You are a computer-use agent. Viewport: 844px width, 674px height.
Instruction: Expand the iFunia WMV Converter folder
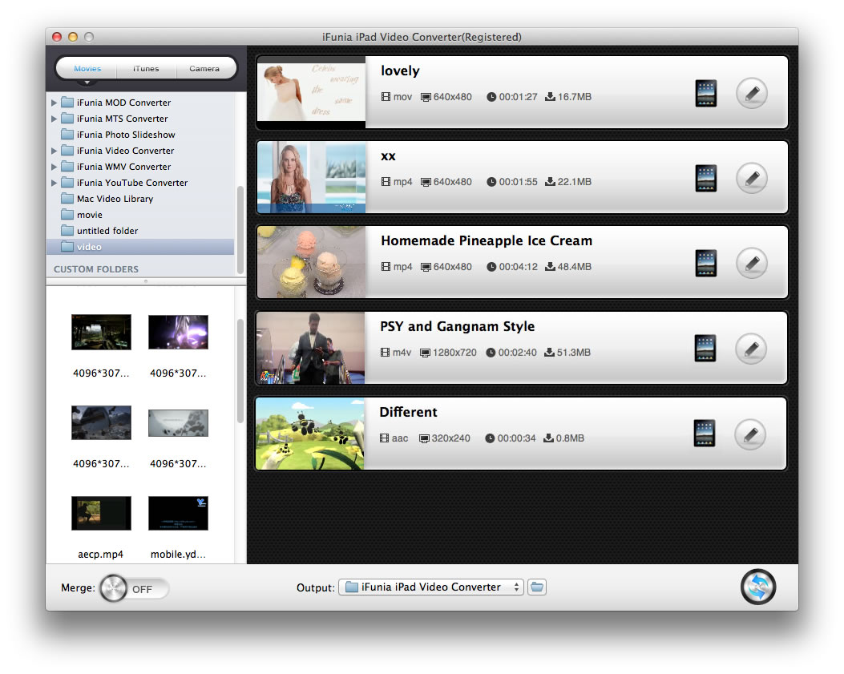[54, 167]
